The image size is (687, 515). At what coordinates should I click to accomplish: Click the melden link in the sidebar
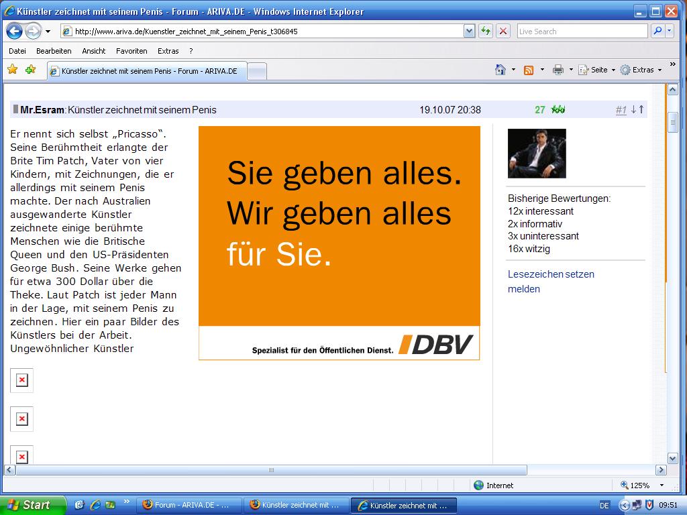[x=523, y=288]
